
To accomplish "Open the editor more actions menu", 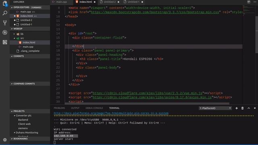I will (255, 2).
